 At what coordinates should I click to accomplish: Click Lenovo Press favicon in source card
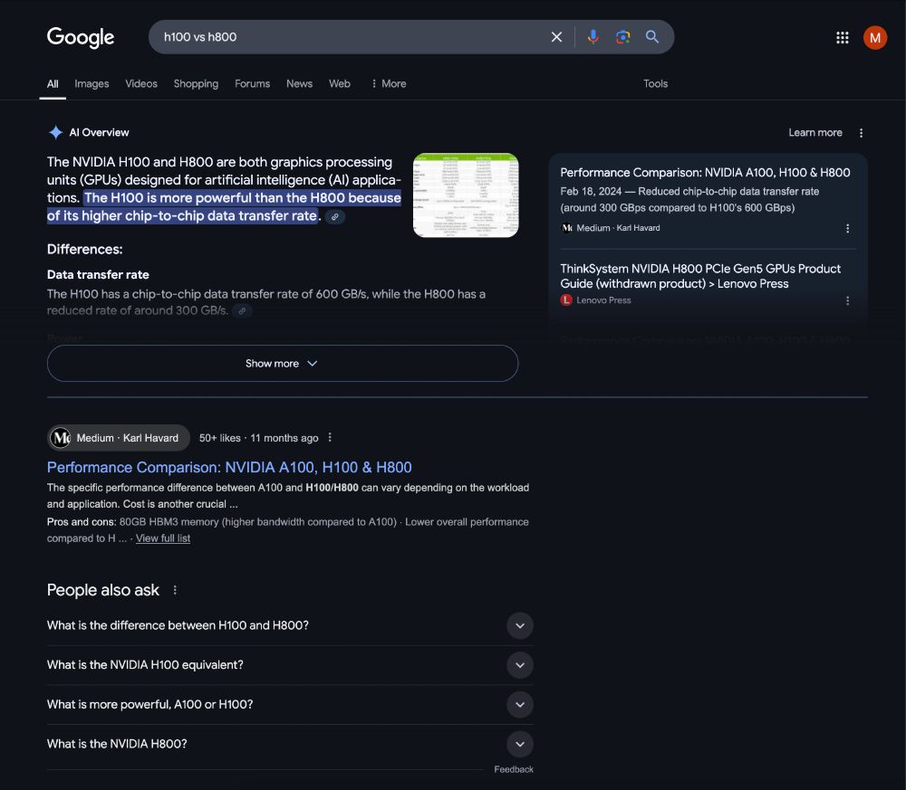click(566, 300)
